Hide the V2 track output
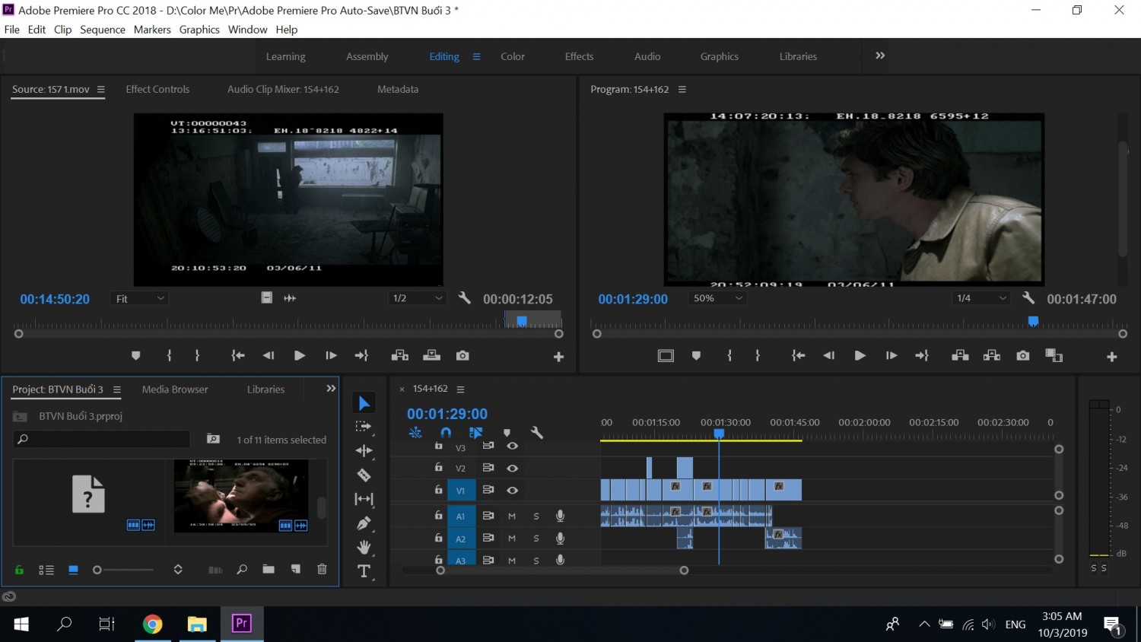Screen dimensions: 1141x642 tap(513, 469)
